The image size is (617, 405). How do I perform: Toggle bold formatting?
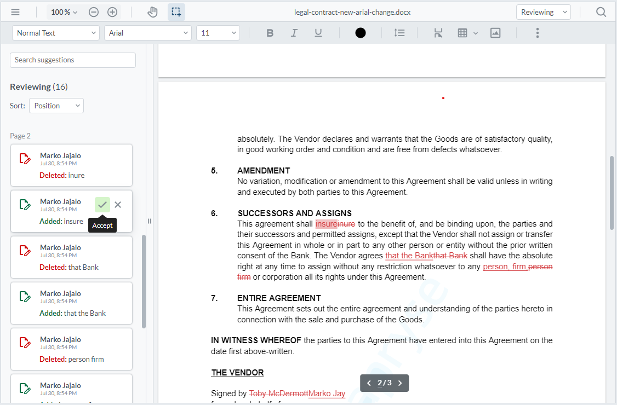270,33
